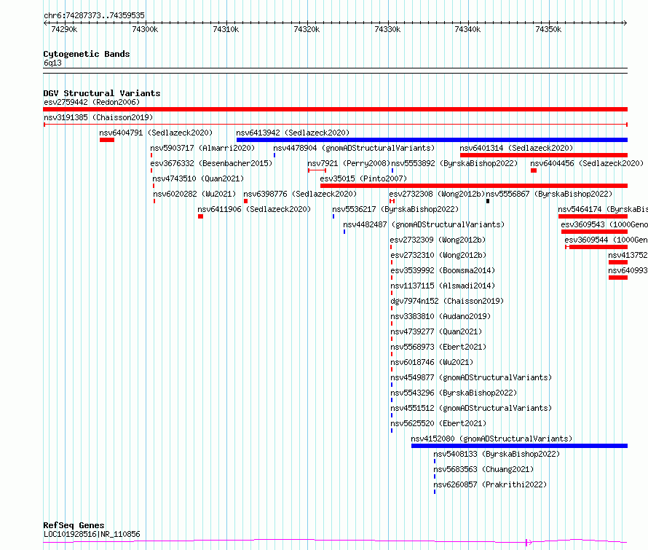Click nsv5568973 (Ebert2021) label
The image size is (648, 550).
click(x=438, y=347)
